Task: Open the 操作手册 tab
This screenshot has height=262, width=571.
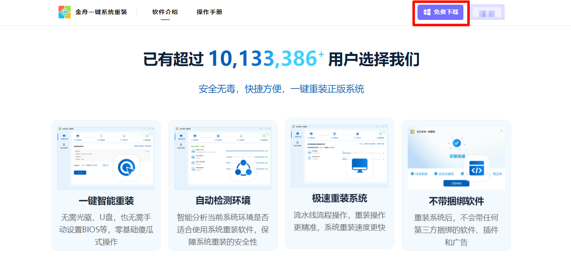Action: tap(209, 12)
